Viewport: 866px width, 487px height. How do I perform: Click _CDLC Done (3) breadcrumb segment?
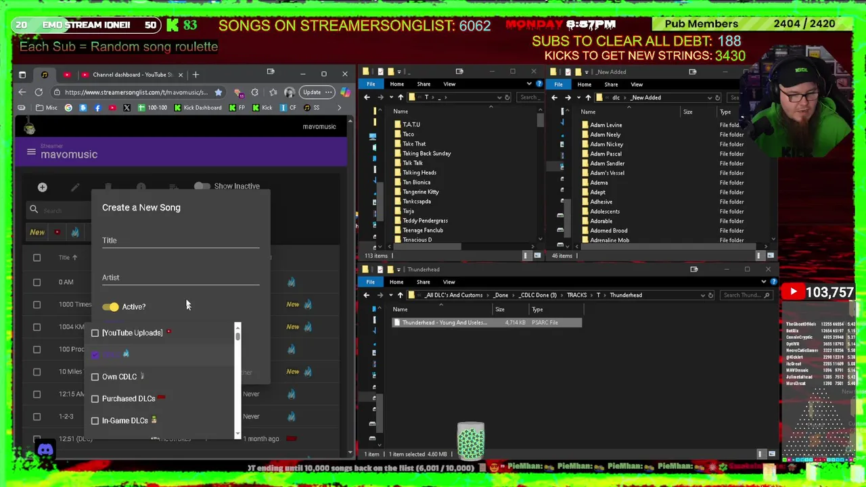538,295
